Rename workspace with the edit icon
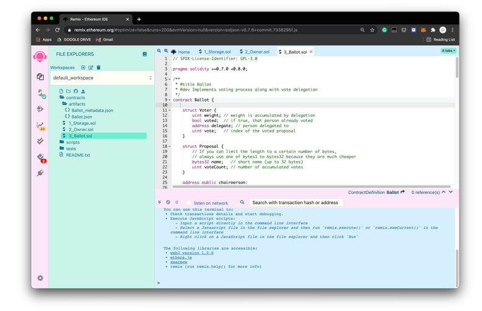The height and width of the screenshot is (311, 482). pos(91,67)
